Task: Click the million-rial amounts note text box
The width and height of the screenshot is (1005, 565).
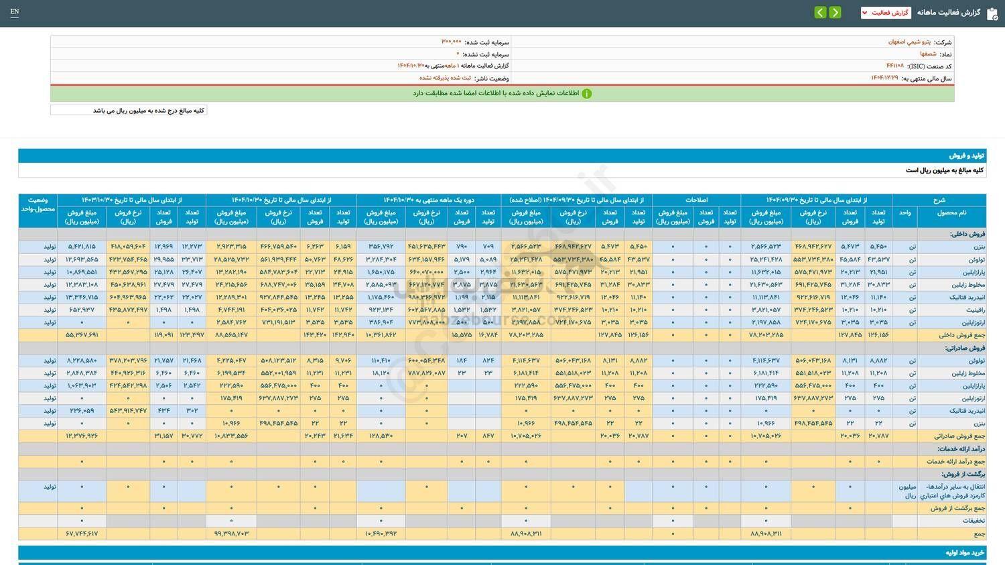Action: coord(129,110)
